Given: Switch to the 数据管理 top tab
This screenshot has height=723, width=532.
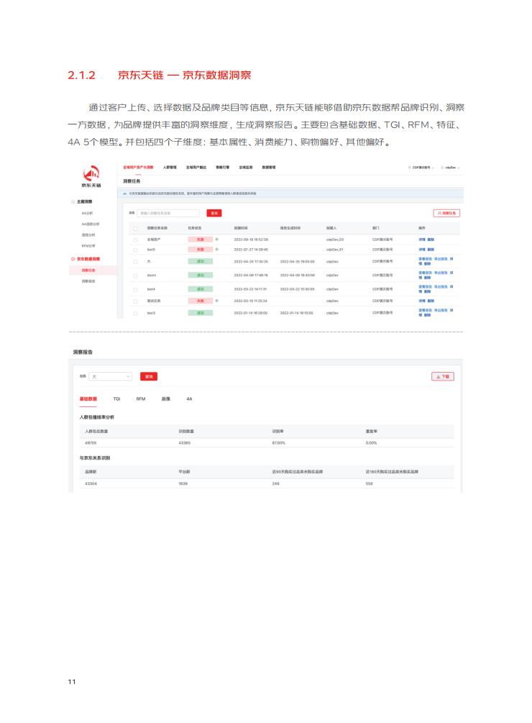Looking at the screenshot, I should pyautogui.click(x=269, y=168).
